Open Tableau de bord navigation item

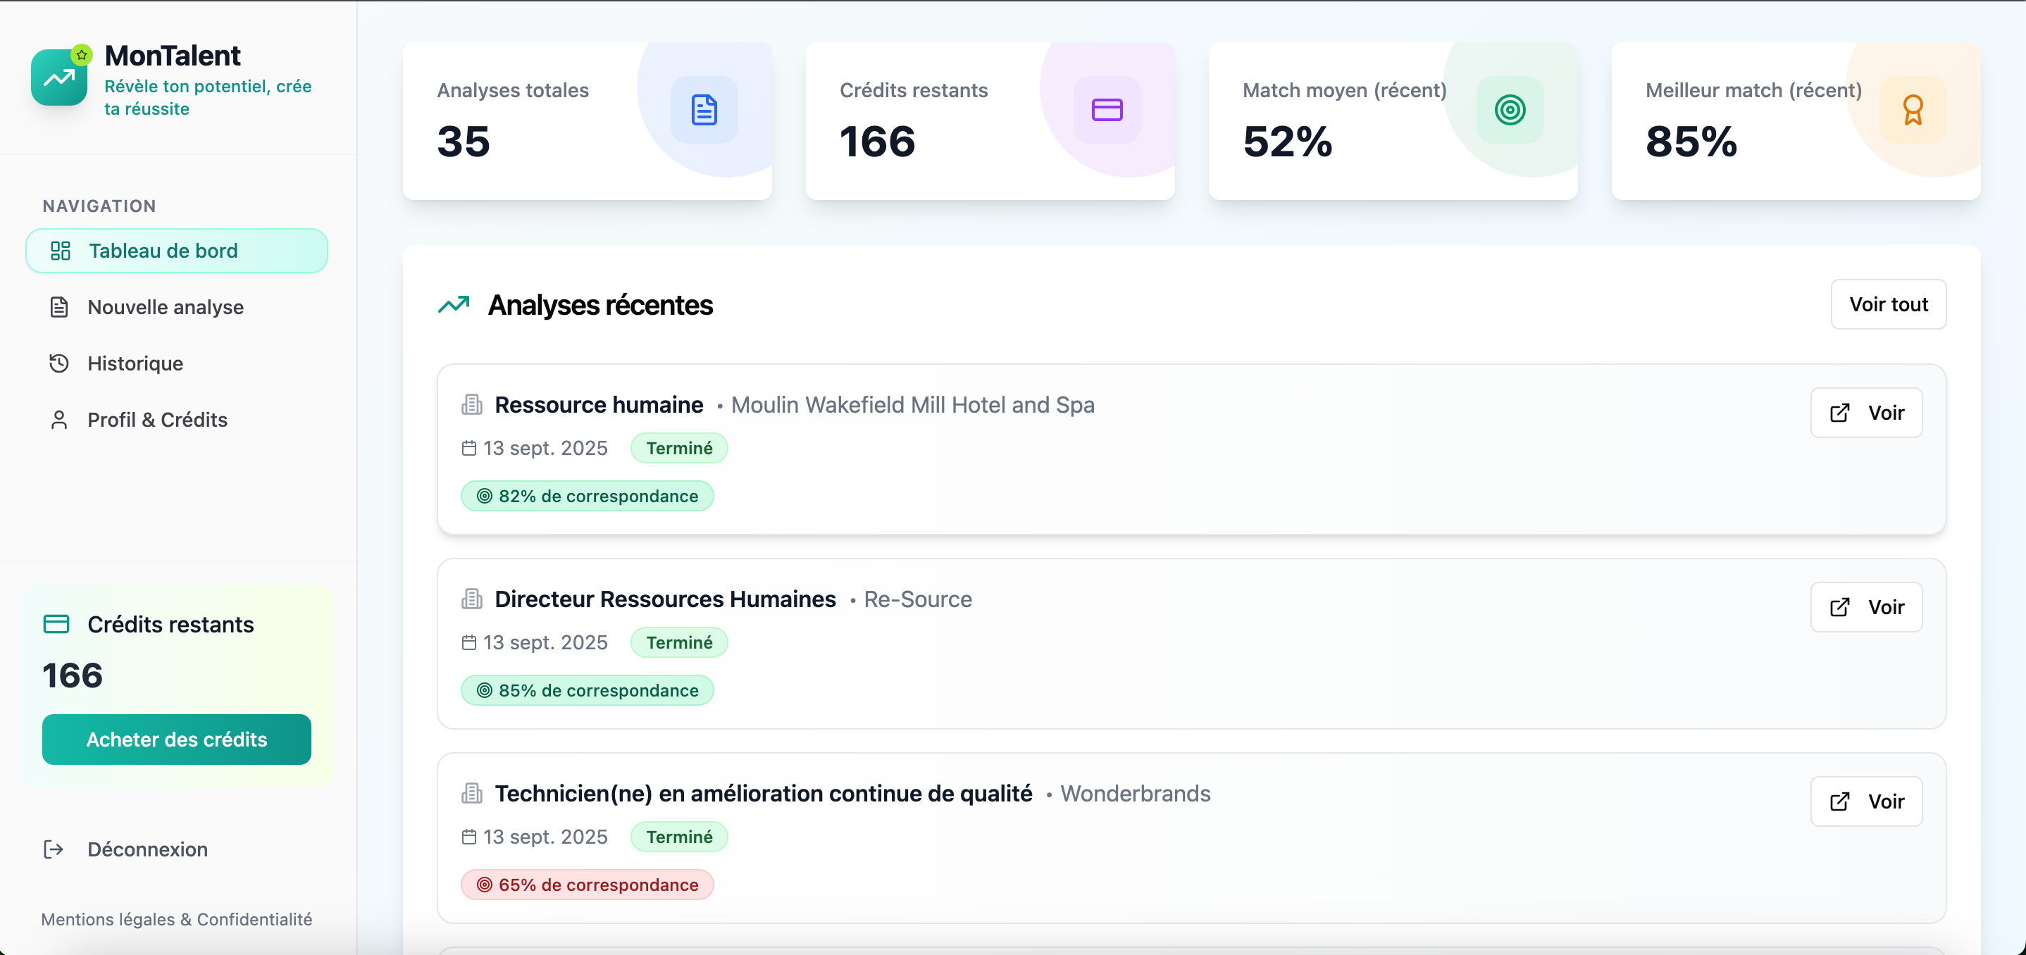[x=177, y=251]
